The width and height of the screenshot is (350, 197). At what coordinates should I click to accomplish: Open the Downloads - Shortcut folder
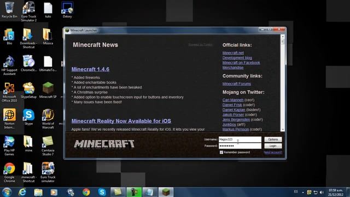(28, 38)
